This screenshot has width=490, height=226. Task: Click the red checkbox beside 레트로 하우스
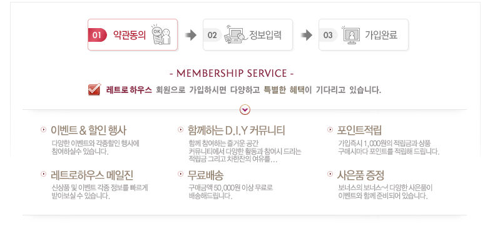(94, 89)
